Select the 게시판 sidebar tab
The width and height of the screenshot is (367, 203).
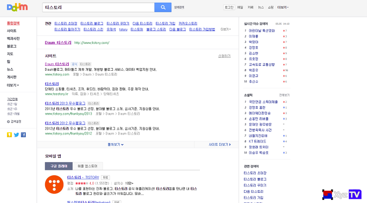[x=11, y=77]
